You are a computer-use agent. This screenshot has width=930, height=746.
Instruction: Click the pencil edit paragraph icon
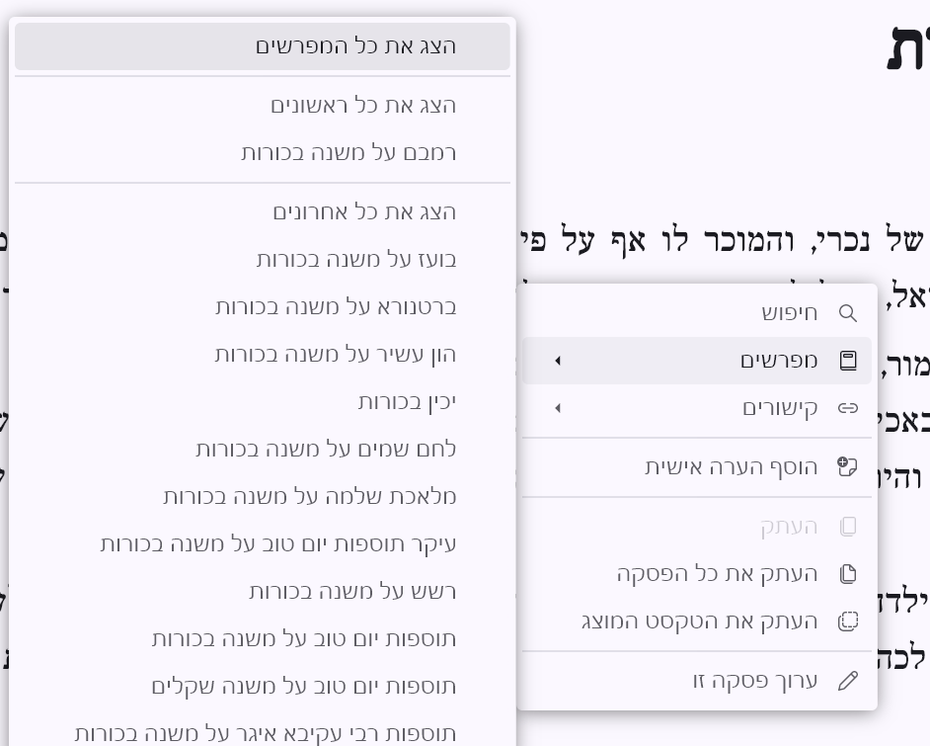click(x=847, y=681)
